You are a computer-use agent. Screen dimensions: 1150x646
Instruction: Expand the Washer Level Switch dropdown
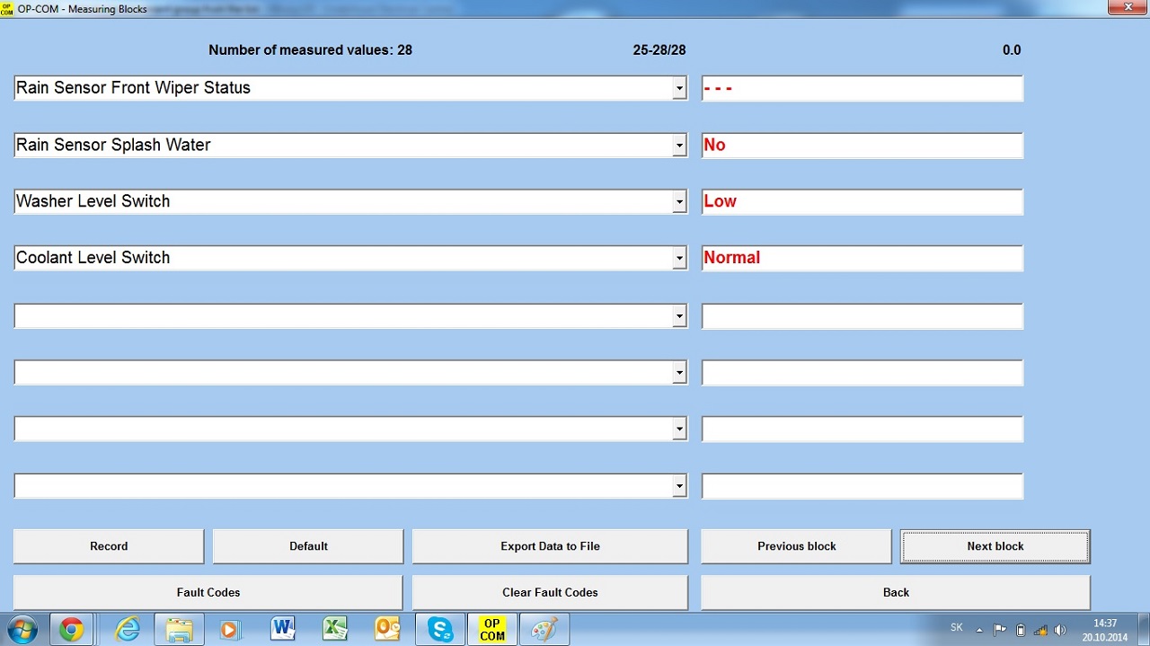coord(679,202)
